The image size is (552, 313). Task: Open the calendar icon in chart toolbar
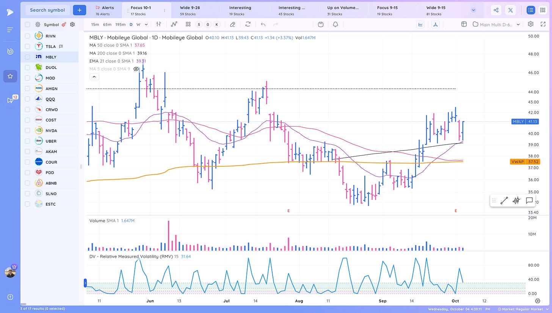(x=321, y=24)
